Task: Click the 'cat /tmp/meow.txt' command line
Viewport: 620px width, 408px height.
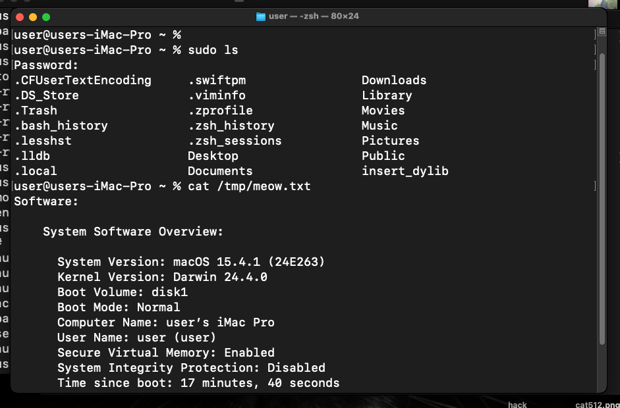Action: click(249, 186)
